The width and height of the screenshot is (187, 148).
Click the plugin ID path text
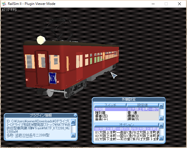coord(38,126)
